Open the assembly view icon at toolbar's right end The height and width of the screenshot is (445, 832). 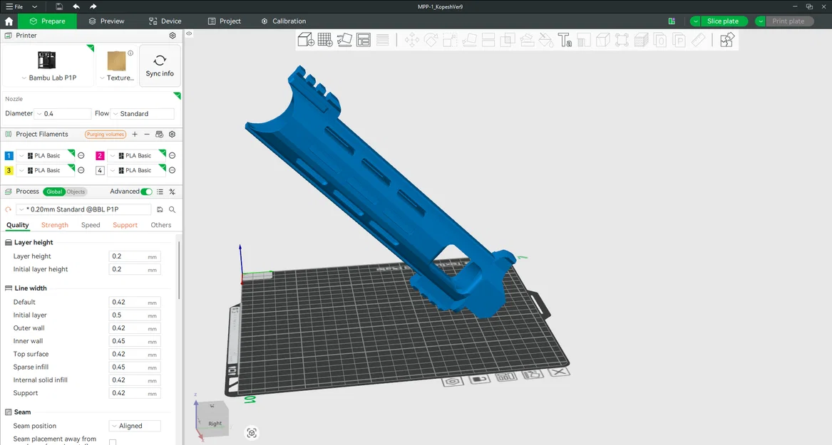coord(726,40)
